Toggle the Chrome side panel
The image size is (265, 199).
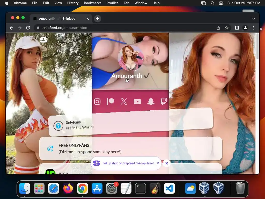point(237,28)
